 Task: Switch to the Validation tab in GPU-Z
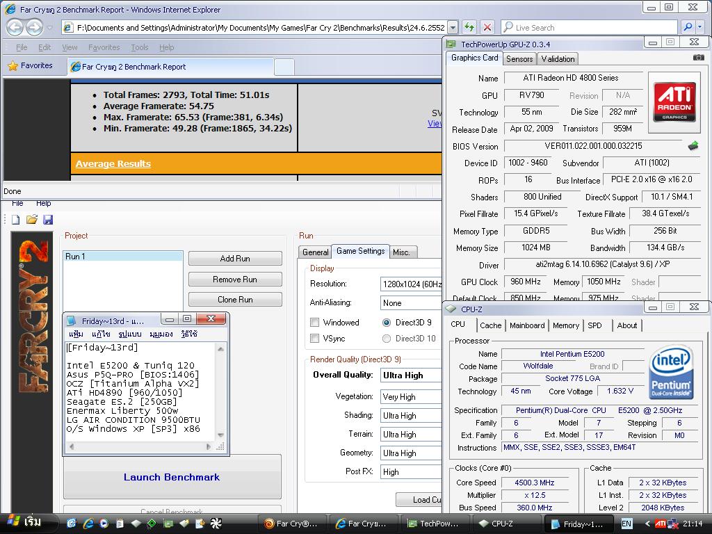click(x=558, y=59)
